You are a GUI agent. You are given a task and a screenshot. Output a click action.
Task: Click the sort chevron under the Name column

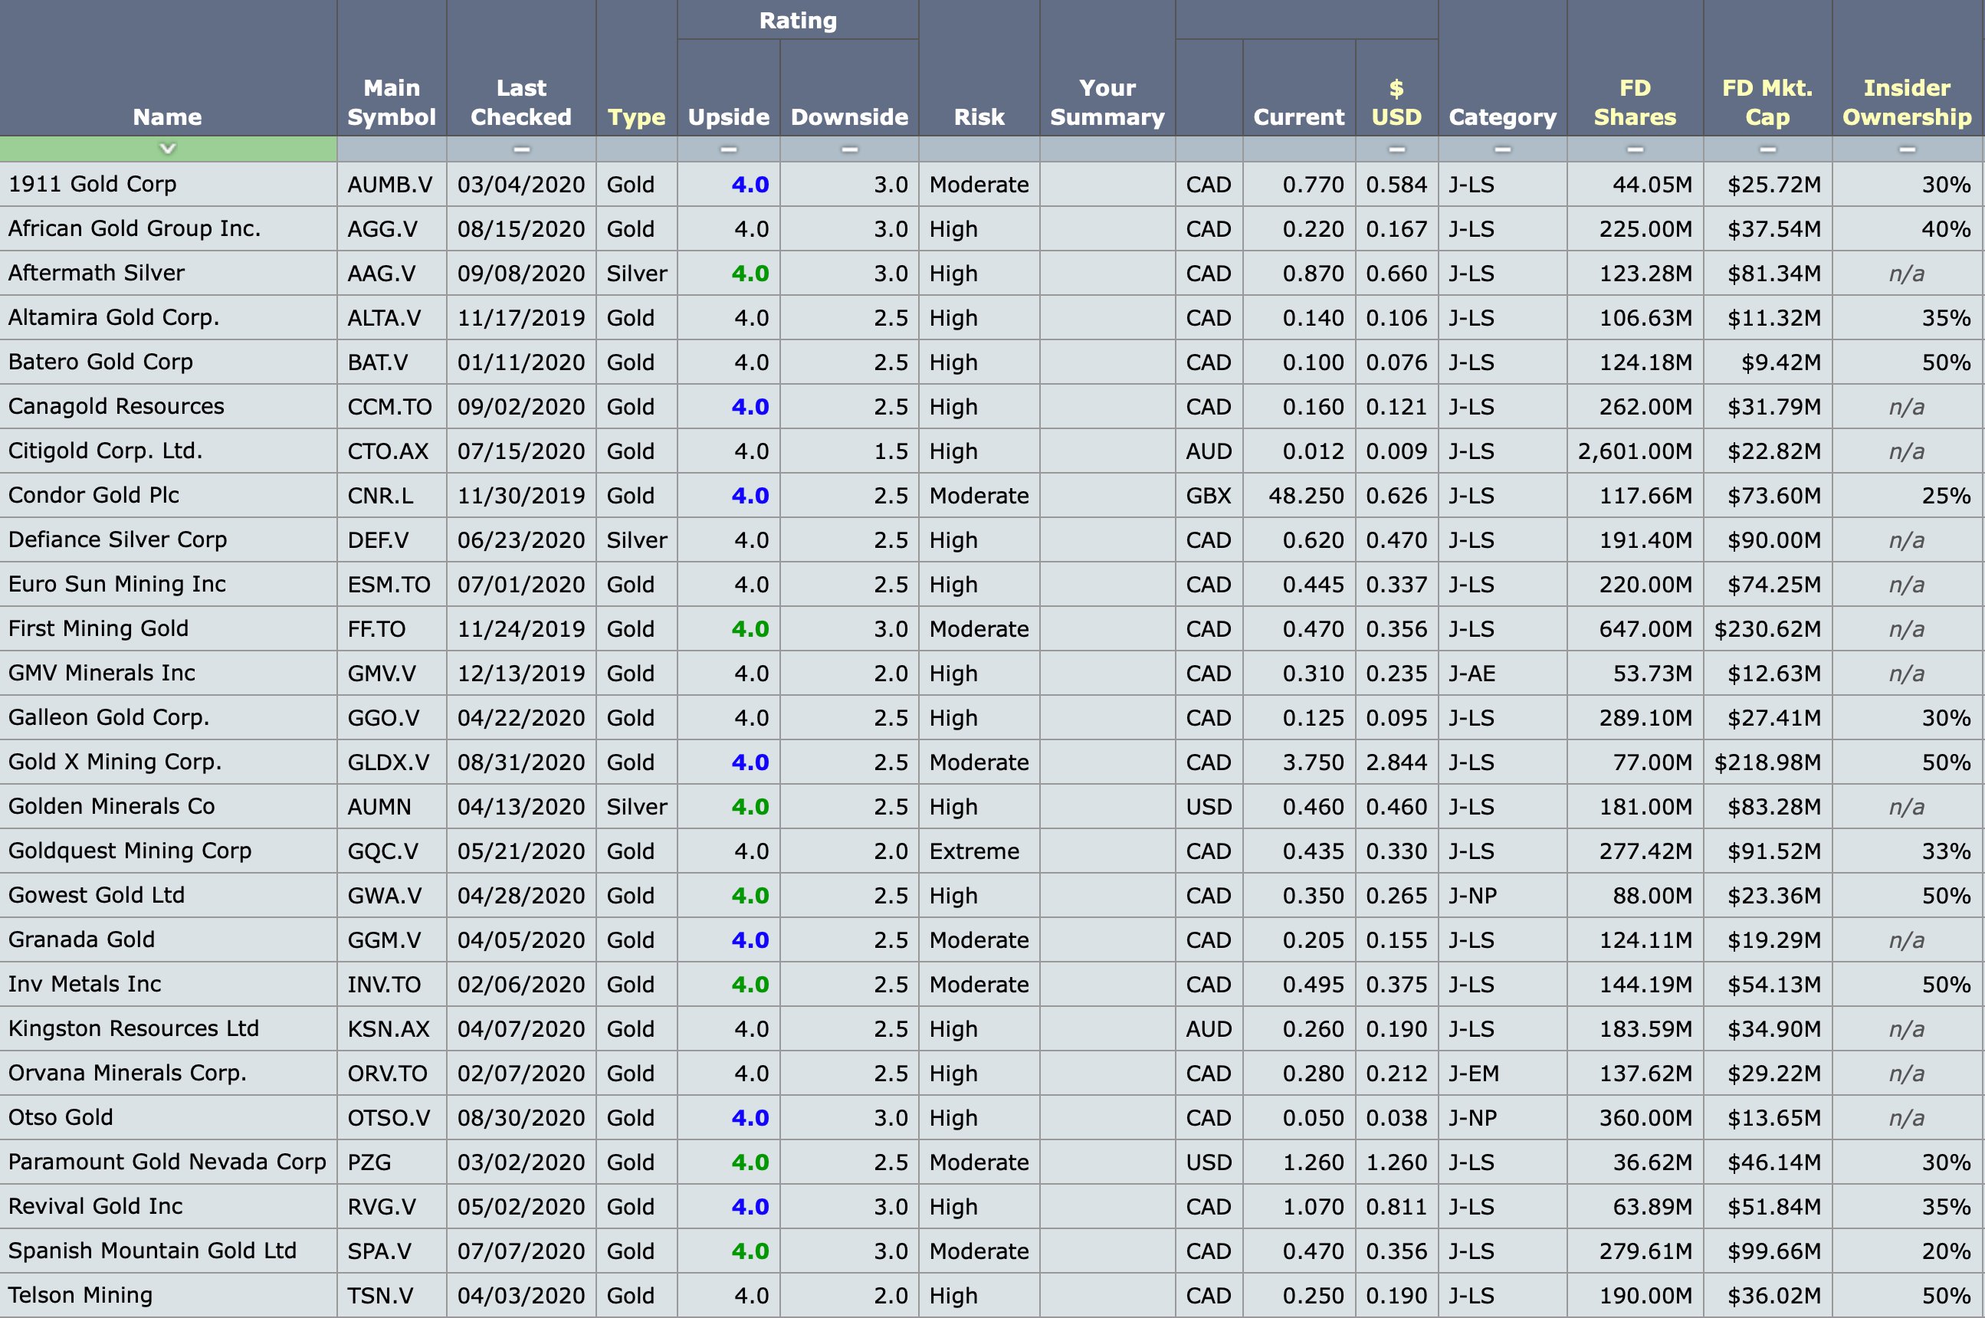[x=167, y=149]
